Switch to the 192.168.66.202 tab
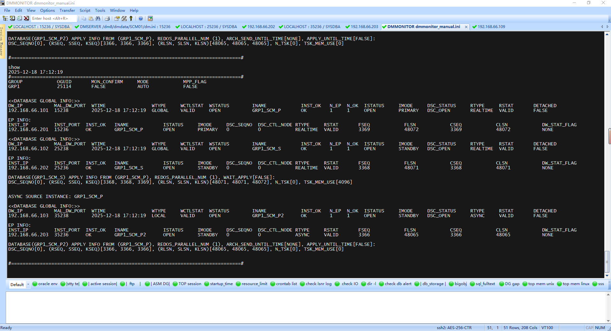This screenshot has width=611, height=331. coord(259,27)
